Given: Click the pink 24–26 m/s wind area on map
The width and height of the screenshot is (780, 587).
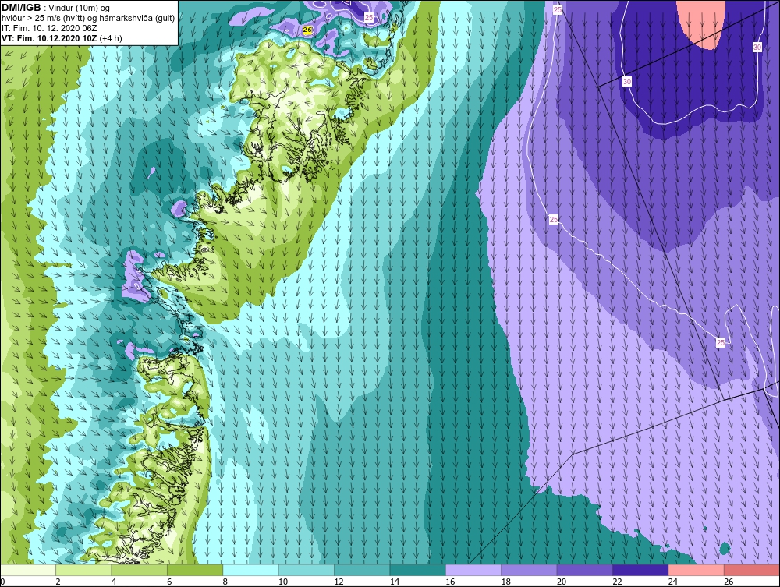Looking at the screenshot, I should [701, 23].
